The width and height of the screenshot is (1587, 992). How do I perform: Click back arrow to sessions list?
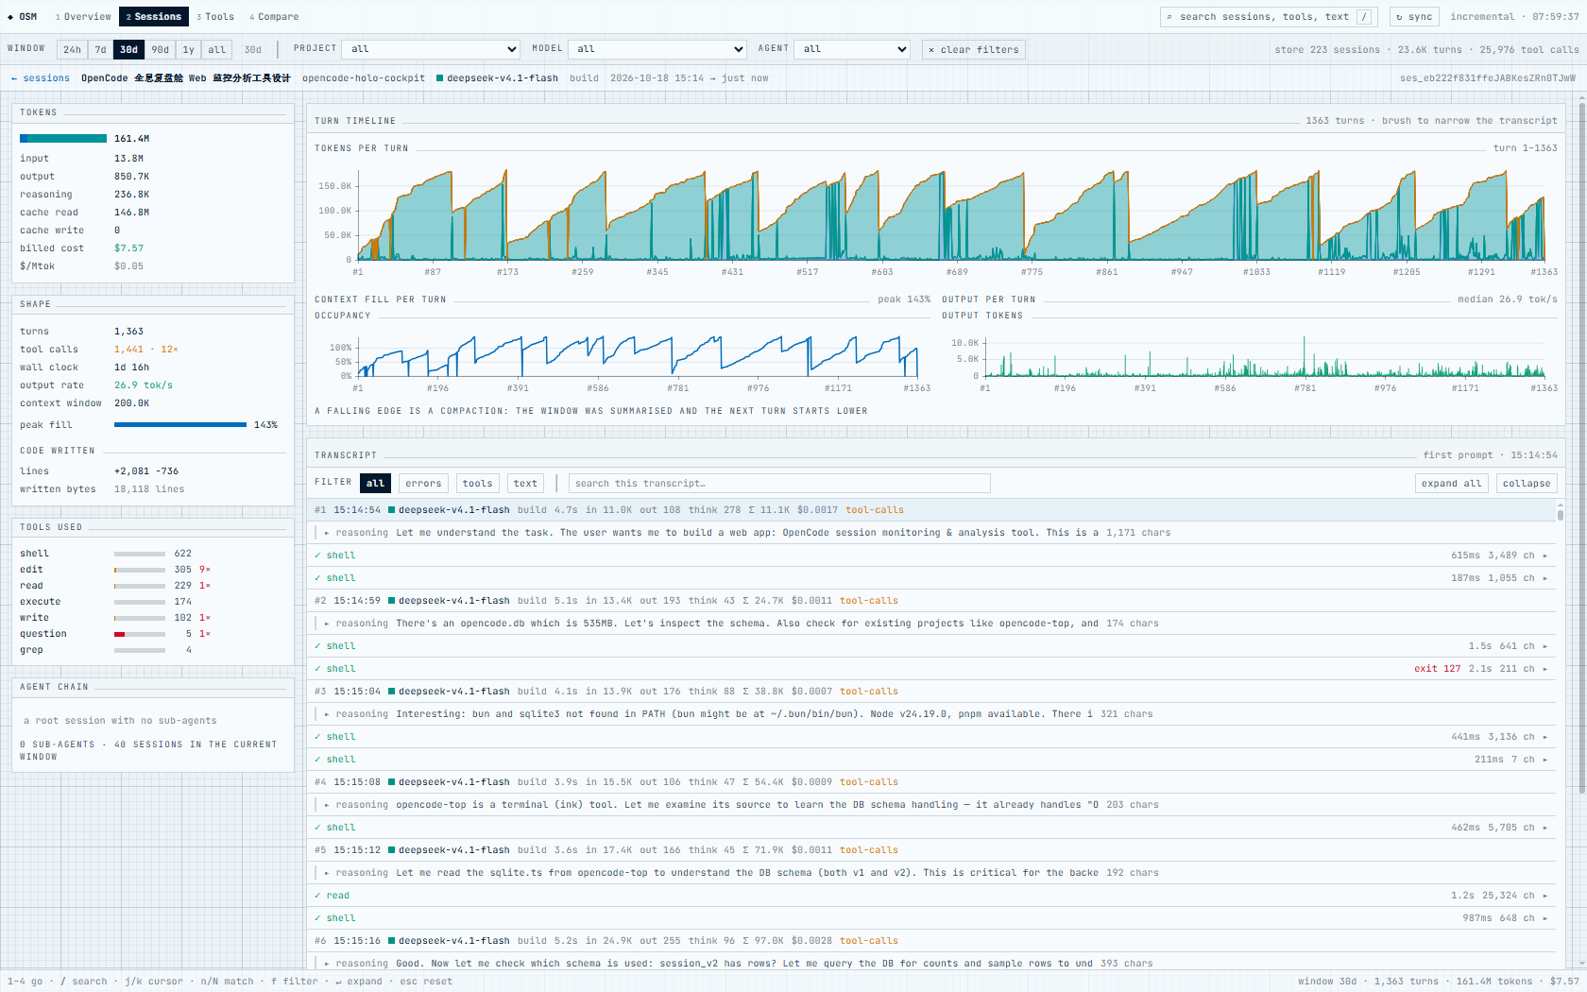click(x=14, y=78)
